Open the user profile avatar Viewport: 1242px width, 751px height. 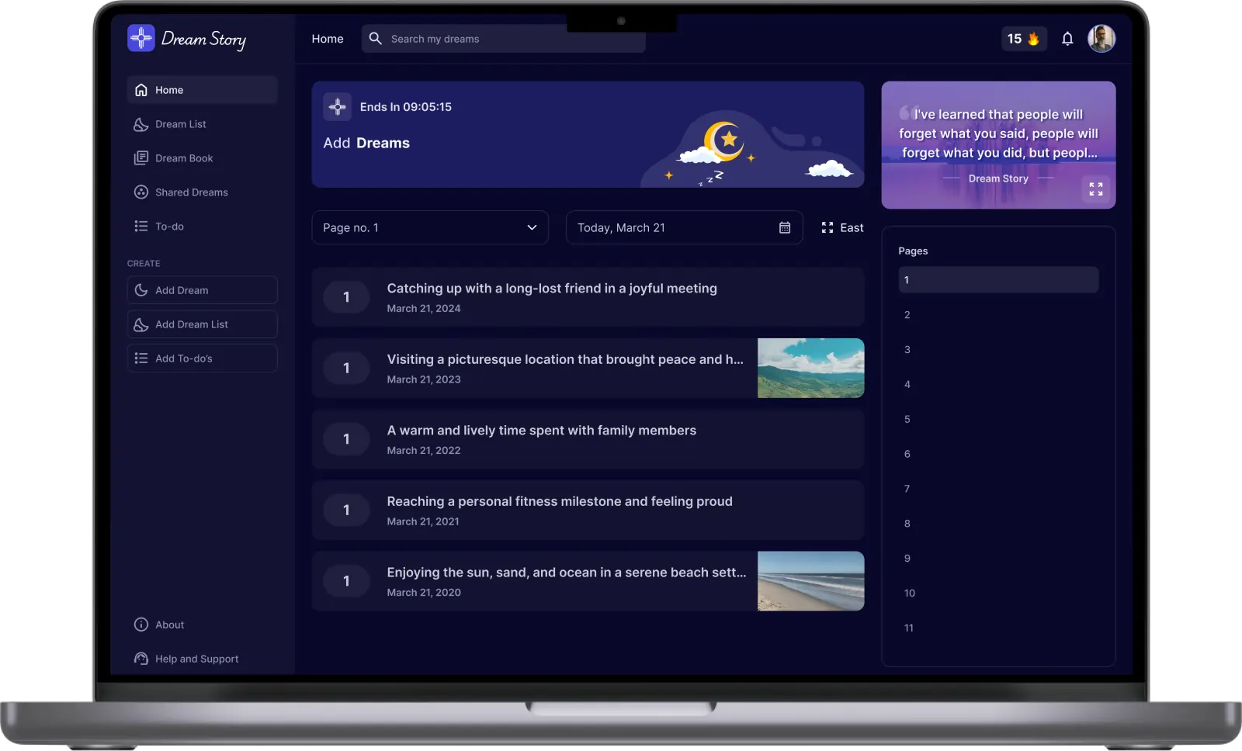click(x=1101, y=38)
